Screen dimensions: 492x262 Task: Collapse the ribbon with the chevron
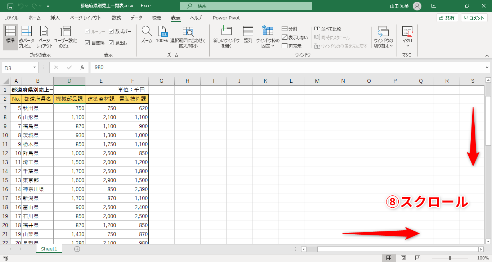point(487,55)
